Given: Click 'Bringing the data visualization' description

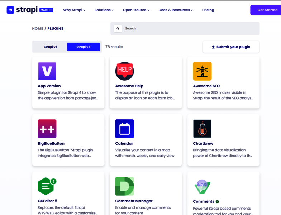Looking at the screenshot, I should coord(219,150).
